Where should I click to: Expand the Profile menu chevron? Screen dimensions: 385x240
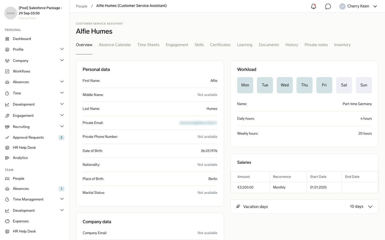(62, 49)
